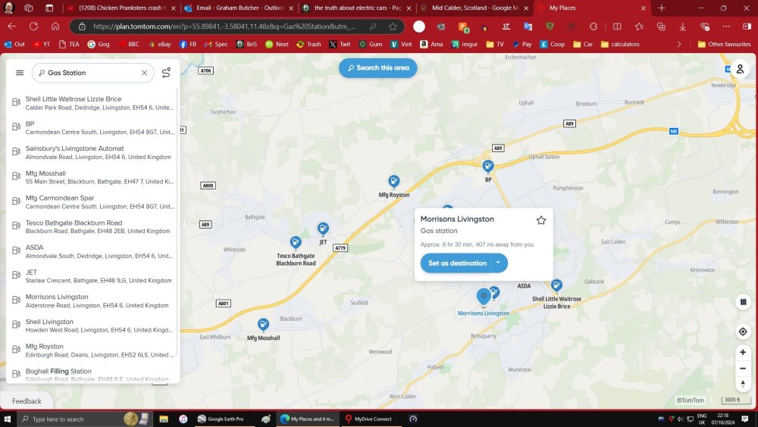Zoom out on the map
The image size is (758, 427).
tap(743, 369)
